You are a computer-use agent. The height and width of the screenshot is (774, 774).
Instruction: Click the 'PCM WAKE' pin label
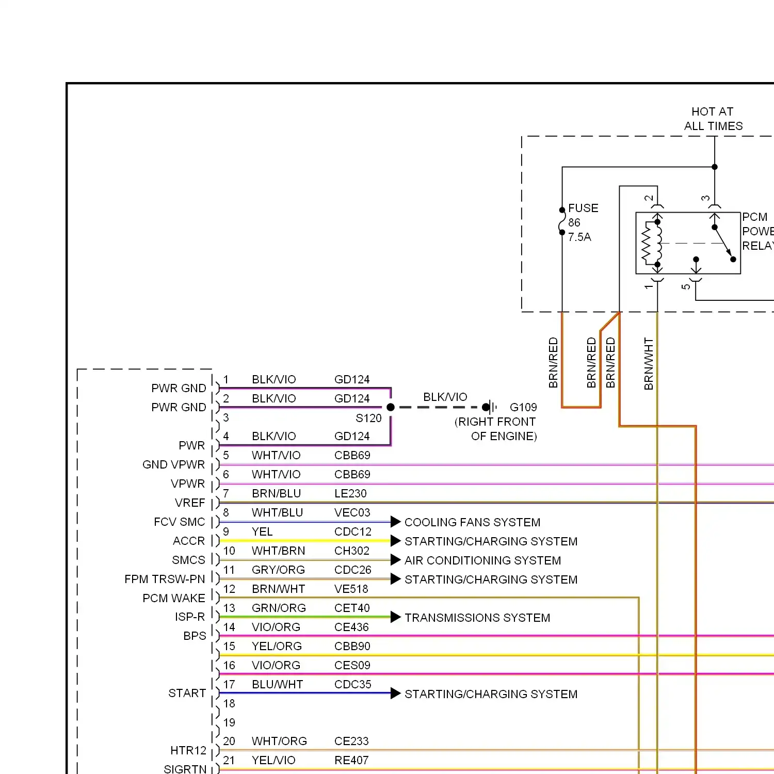(174, 598)
